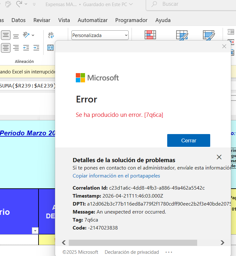Open the Ayuda ribbon tab

point(163,20)
